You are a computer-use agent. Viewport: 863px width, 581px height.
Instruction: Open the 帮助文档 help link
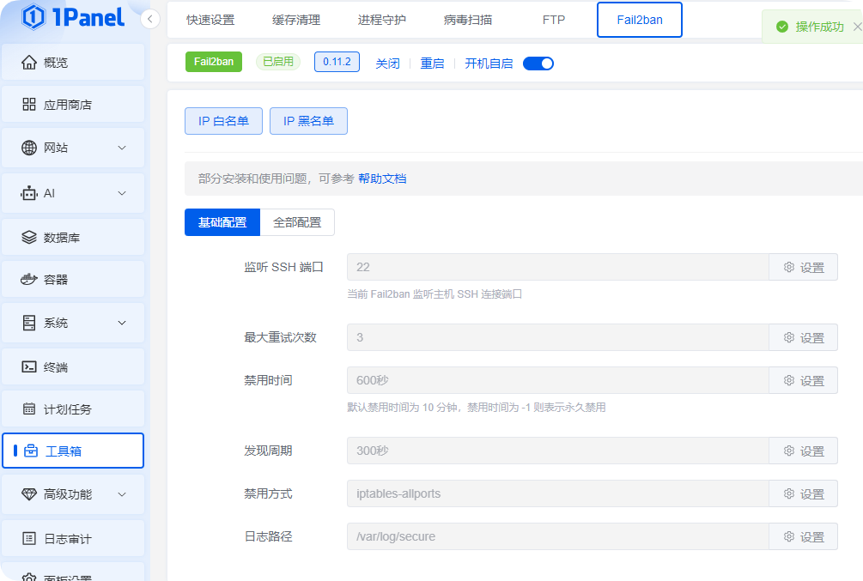[382, 179]
